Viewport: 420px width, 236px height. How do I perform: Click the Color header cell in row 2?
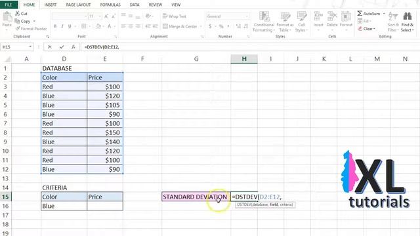(x=64, y=77)
